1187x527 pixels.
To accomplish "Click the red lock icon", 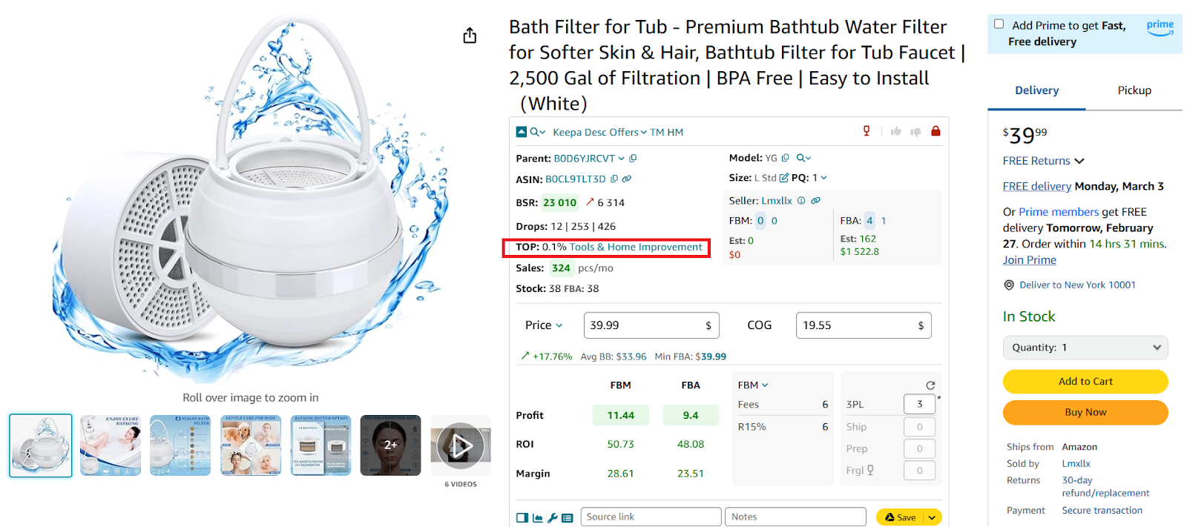I will [x=936, y=131].
